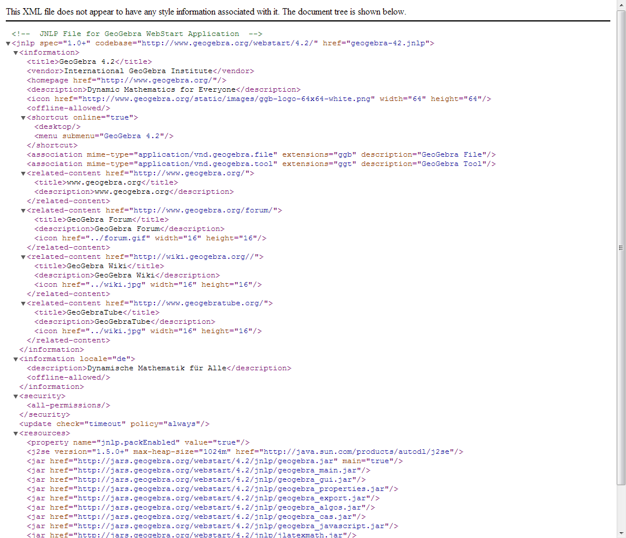Click the menu submenu GeoGebra 4.2 line
This screenshot has height=538, width=626.
(104, 136)
